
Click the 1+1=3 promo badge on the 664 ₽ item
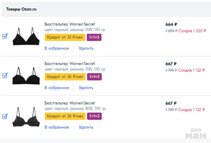(x=94, y=37)
